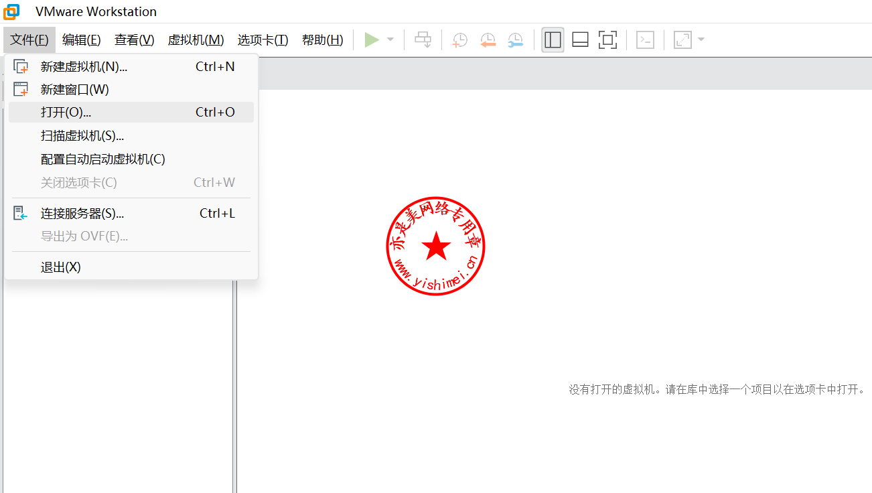Screen dimensions: 872x493
Task: Open the snapshot manager wrench icon
Action: [x=515, y=40]
